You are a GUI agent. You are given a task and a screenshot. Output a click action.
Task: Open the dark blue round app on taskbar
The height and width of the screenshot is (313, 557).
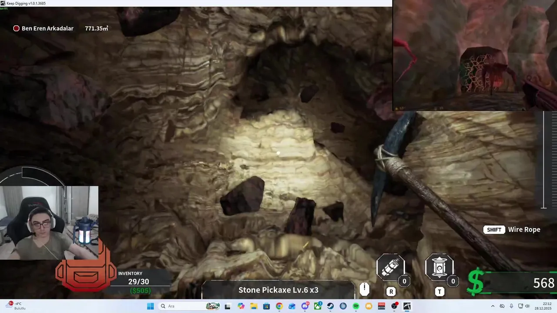pyautogui.click(x=343, y=306)
